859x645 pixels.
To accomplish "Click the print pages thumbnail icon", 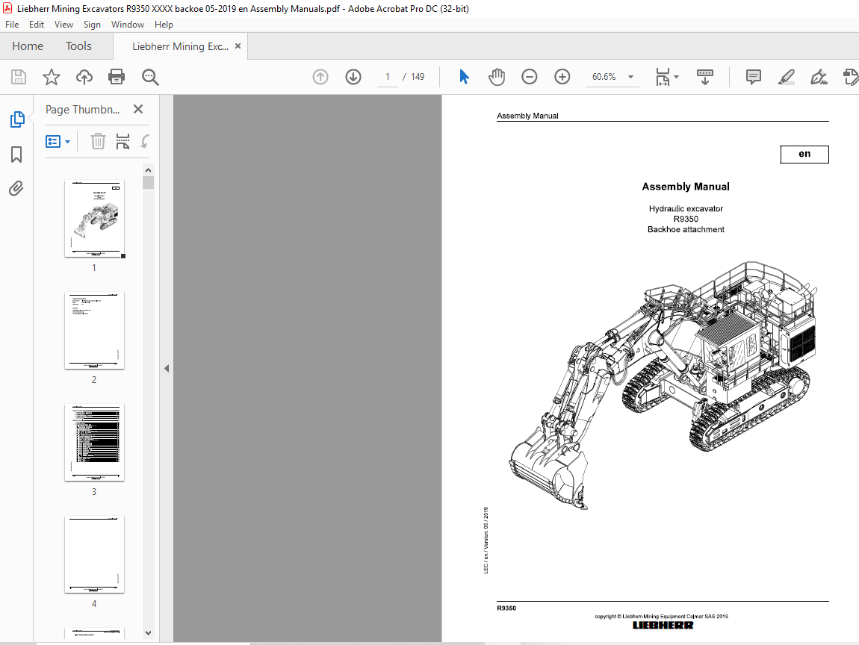I will pos(123,141).
